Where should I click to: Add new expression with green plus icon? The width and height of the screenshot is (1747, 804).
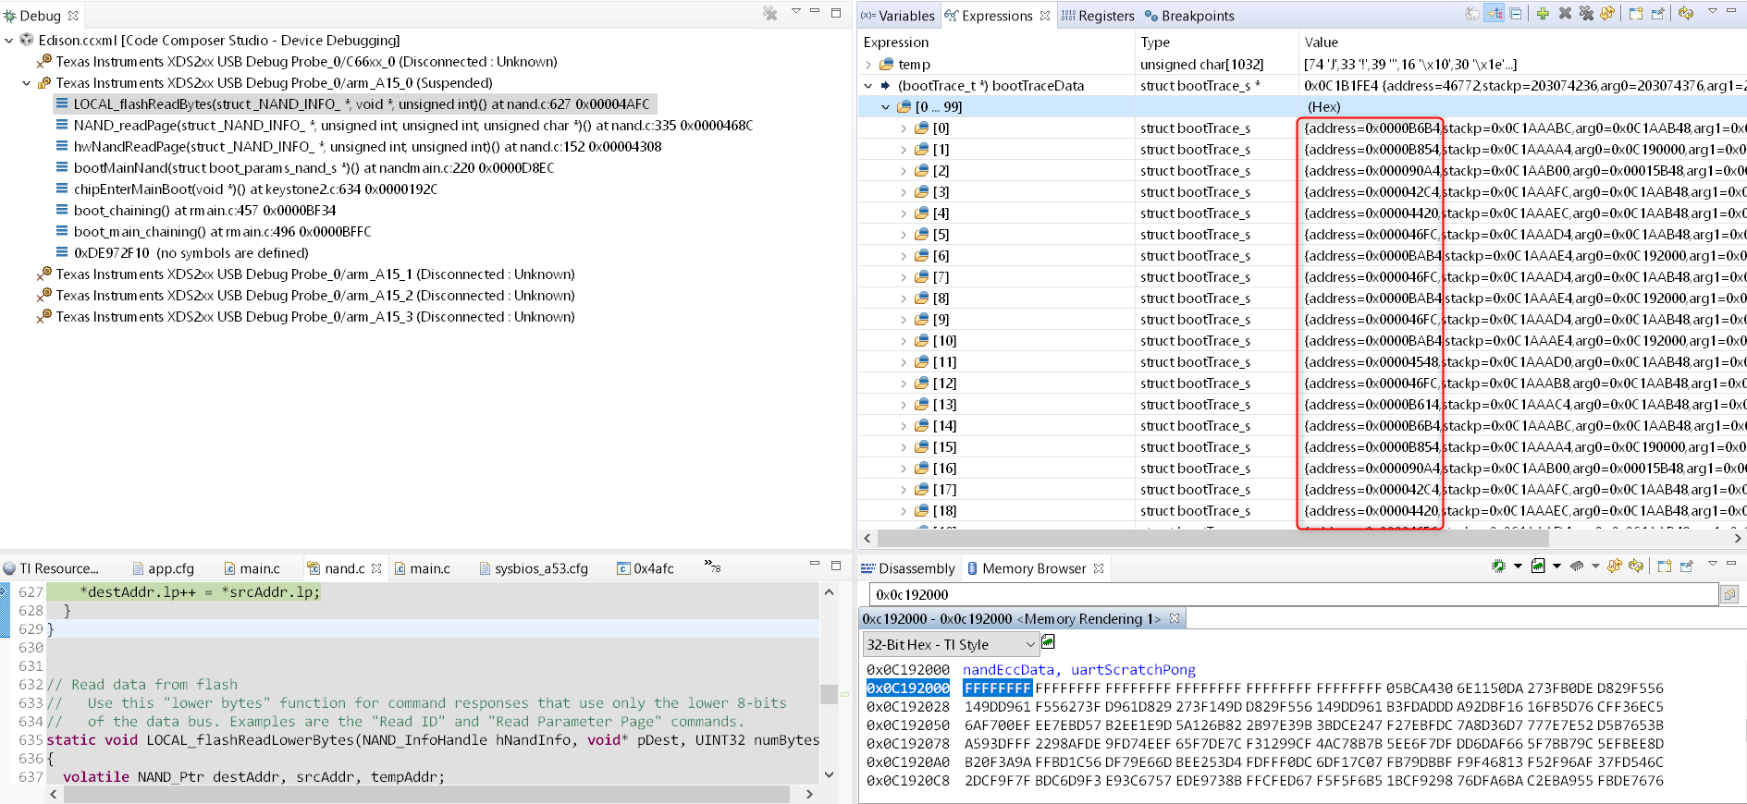tap(1543, 13)
